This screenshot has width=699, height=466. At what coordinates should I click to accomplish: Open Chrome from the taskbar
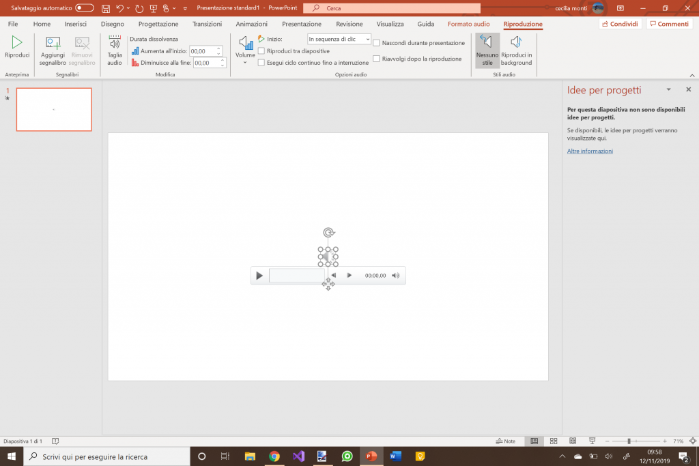coord(274,456)
